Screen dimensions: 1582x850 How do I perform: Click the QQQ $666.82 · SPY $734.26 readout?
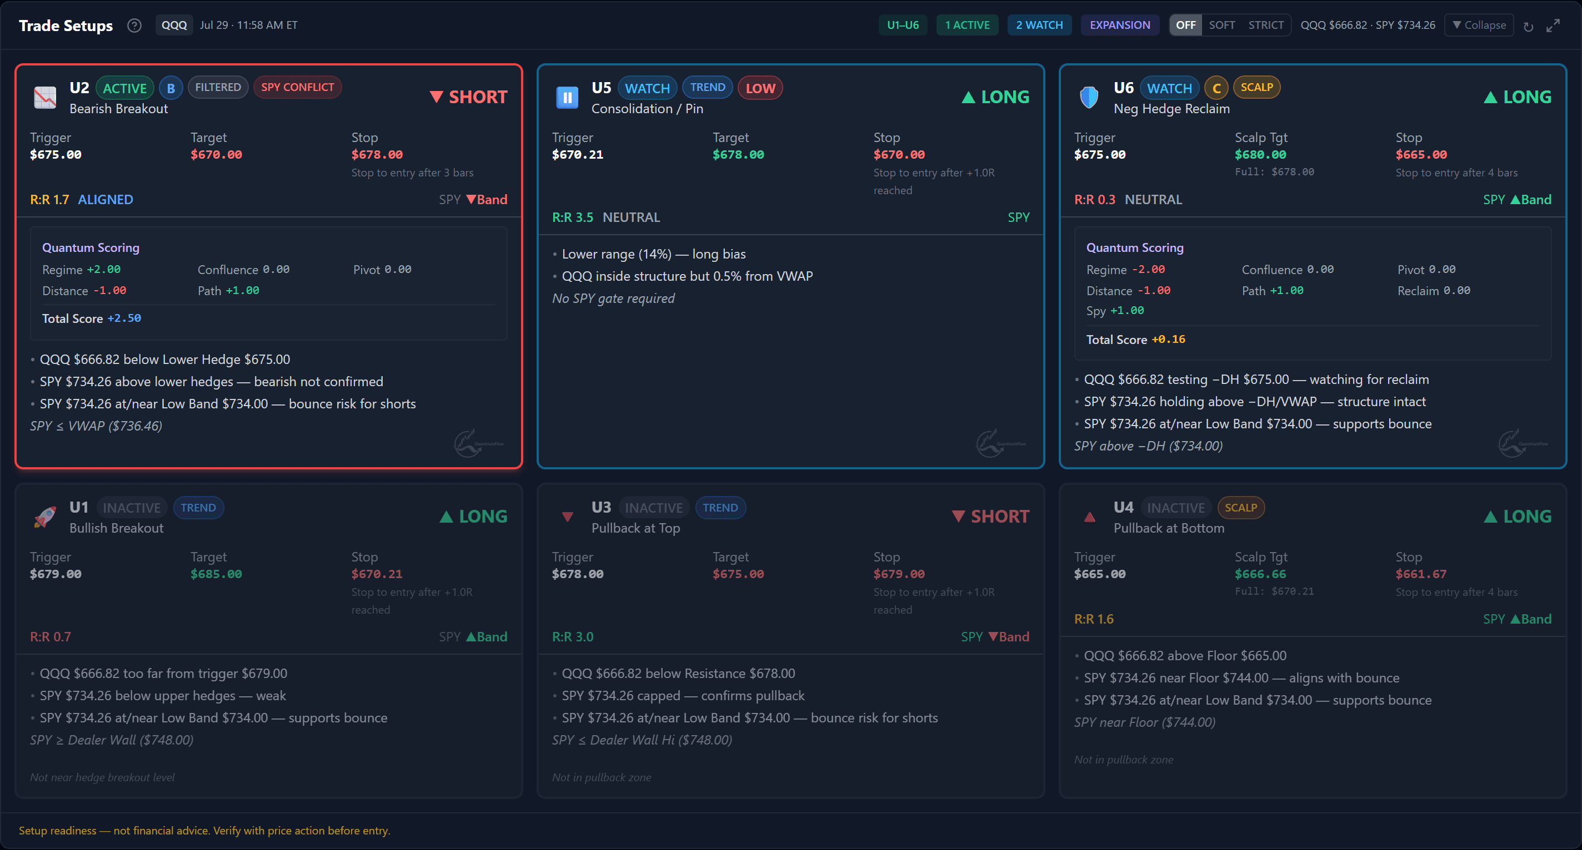click(x=1368, y=25)
